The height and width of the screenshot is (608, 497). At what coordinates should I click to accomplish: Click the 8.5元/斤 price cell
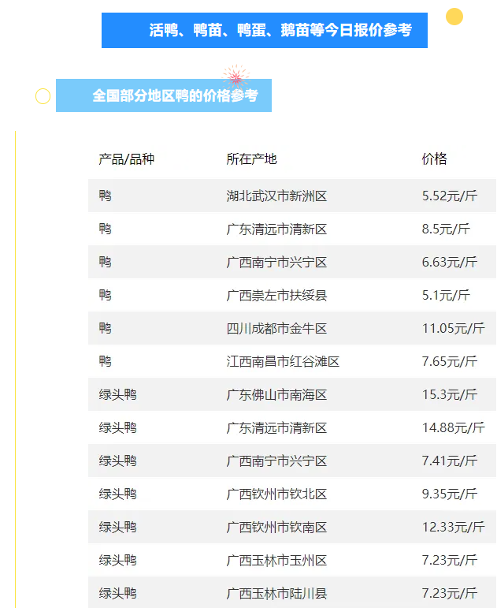(446, 229)
